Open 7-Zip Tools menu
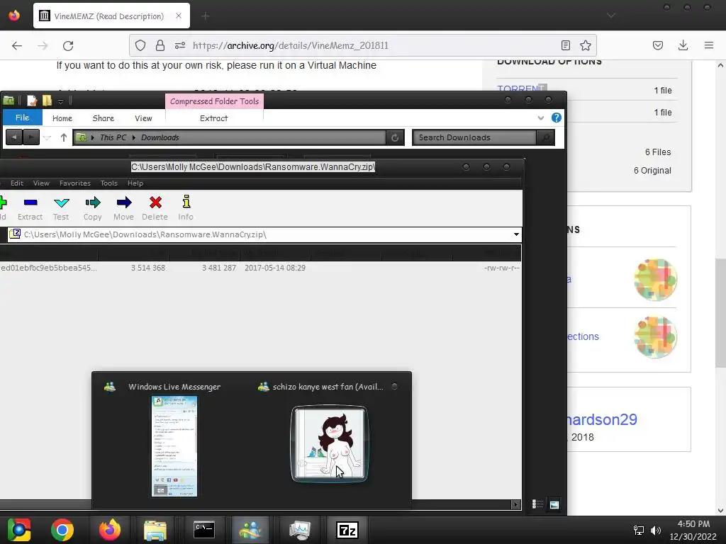 click(108, 183)
